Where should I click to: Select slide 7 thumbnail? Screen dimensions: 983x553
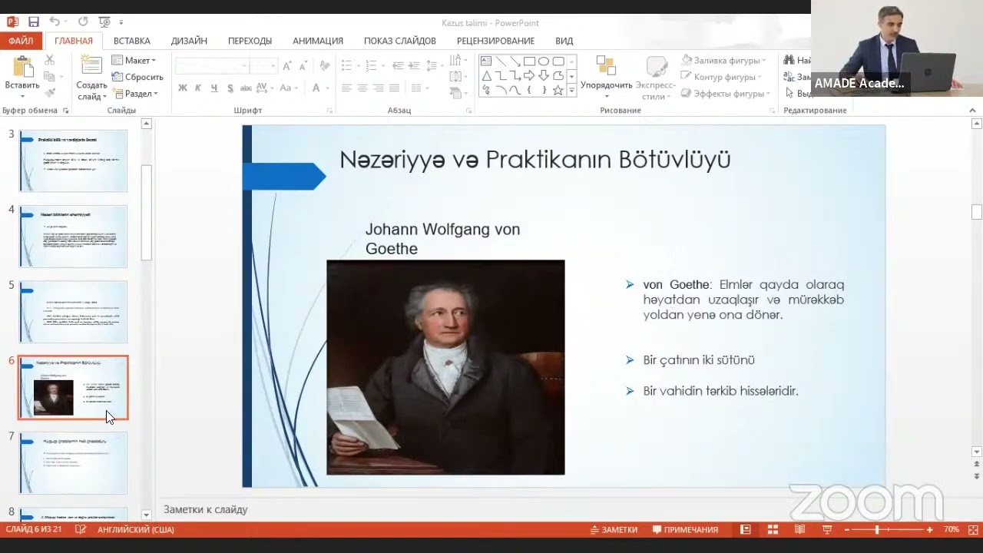coord(73,463)
